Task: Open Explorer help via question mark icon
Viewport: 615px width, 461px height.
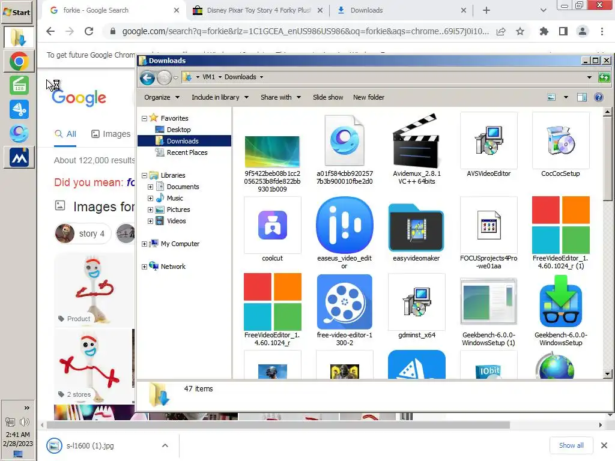Action: pyautogui.click(x=599, y=97)
